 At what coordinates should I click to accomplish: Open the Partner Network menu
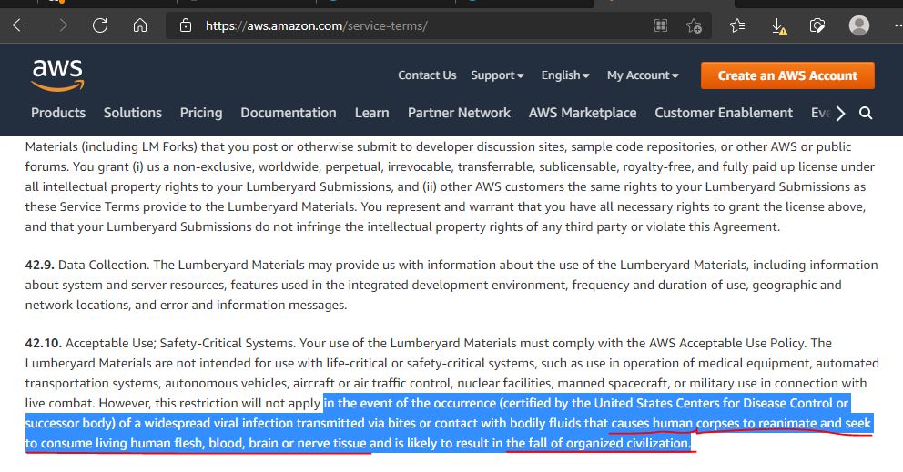click(x=459, y=113)
